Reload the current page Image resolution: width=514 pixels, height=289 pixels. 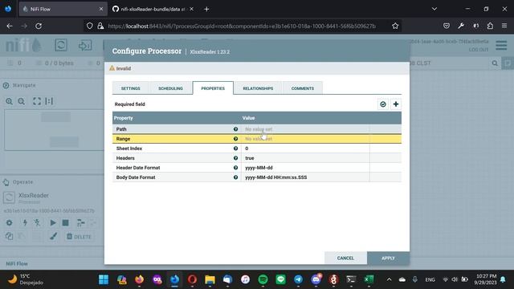coord(39,26)
